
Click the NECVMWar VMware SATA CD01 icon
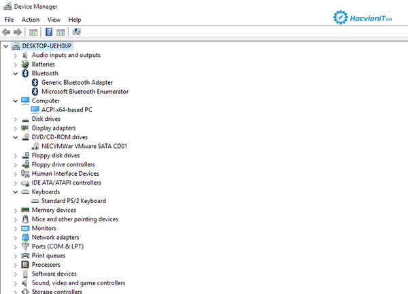pos(35,146)
